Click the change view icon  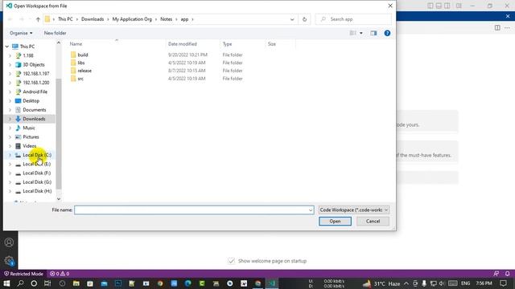352,33
